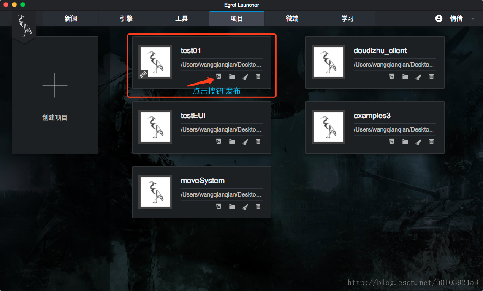Click the user avatar icon
The height and width of the screenshot is (291, 483).
439,19
